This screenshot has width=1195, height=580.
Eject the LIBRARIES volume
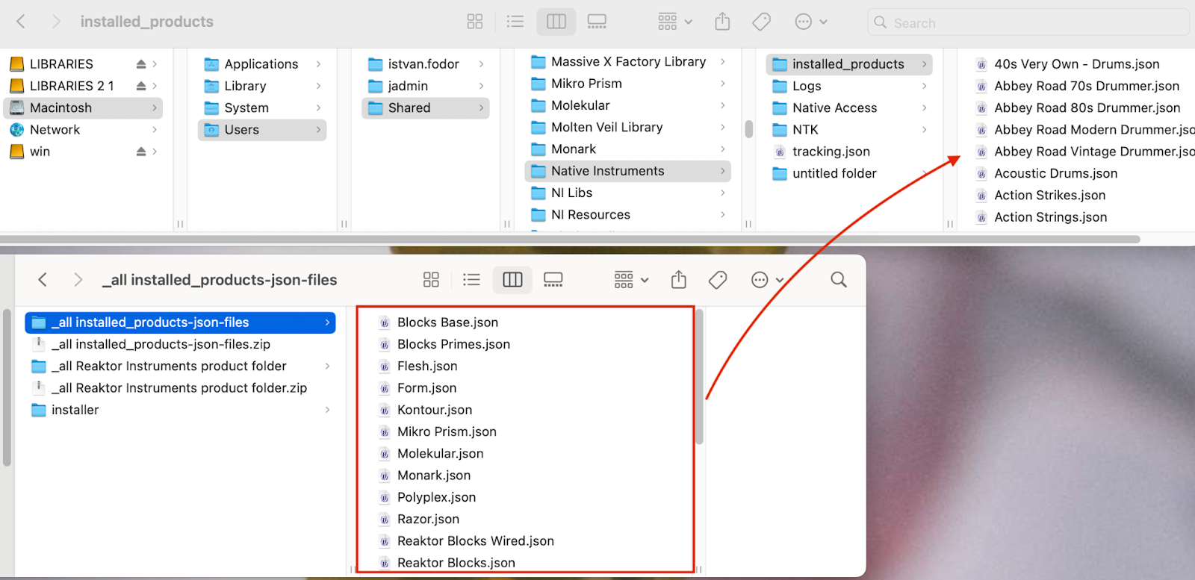tap(141, 64)
